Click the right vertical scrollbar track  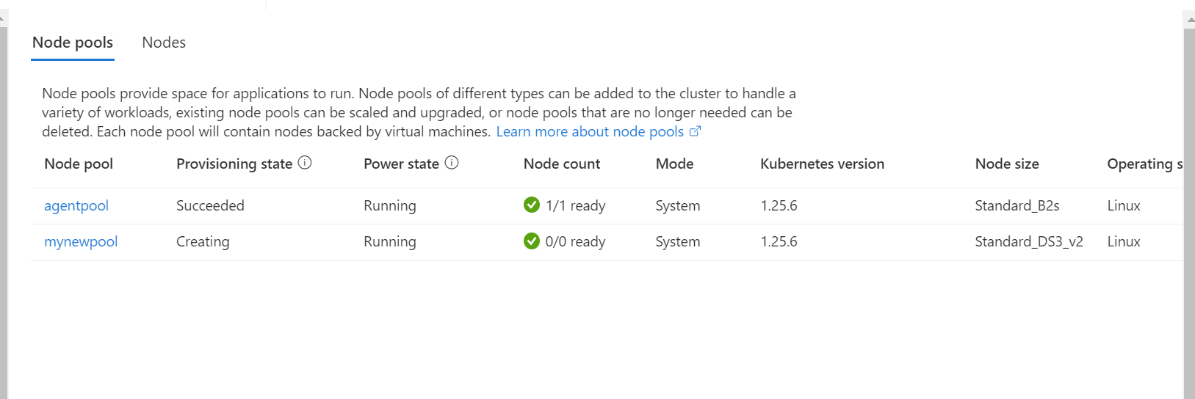(1189, 213)
